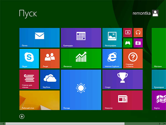Image resolution: width=166 pixels, height=125 pixels.
Task: Open the small Camera tile
Action: pos(138,43)
